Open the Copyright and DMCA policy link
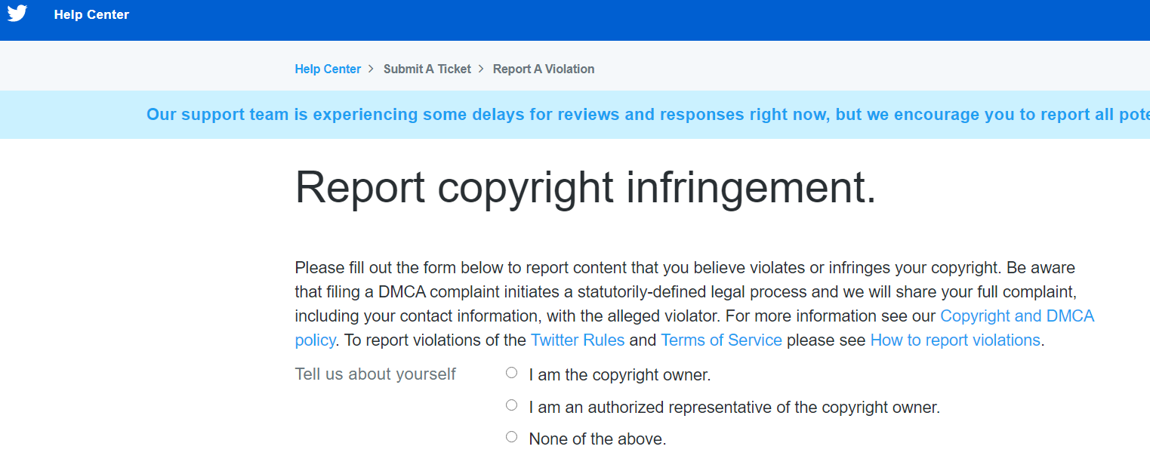Screen dimensions: 1150x468 click(x=1016, y=316)
